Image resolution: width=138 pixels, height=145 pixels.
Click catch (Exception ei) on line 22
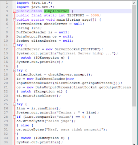click(42, 91)
